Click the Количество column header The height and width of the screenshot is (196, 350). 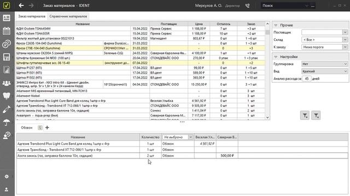click(x=150, y=137)
